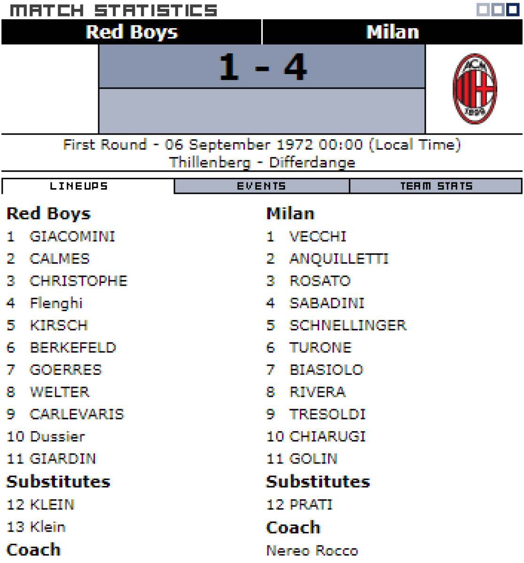This screenshot has width=524, height=563.
Task: Click the medium grey-blue square icon
Action: click(x=498, y=10)
